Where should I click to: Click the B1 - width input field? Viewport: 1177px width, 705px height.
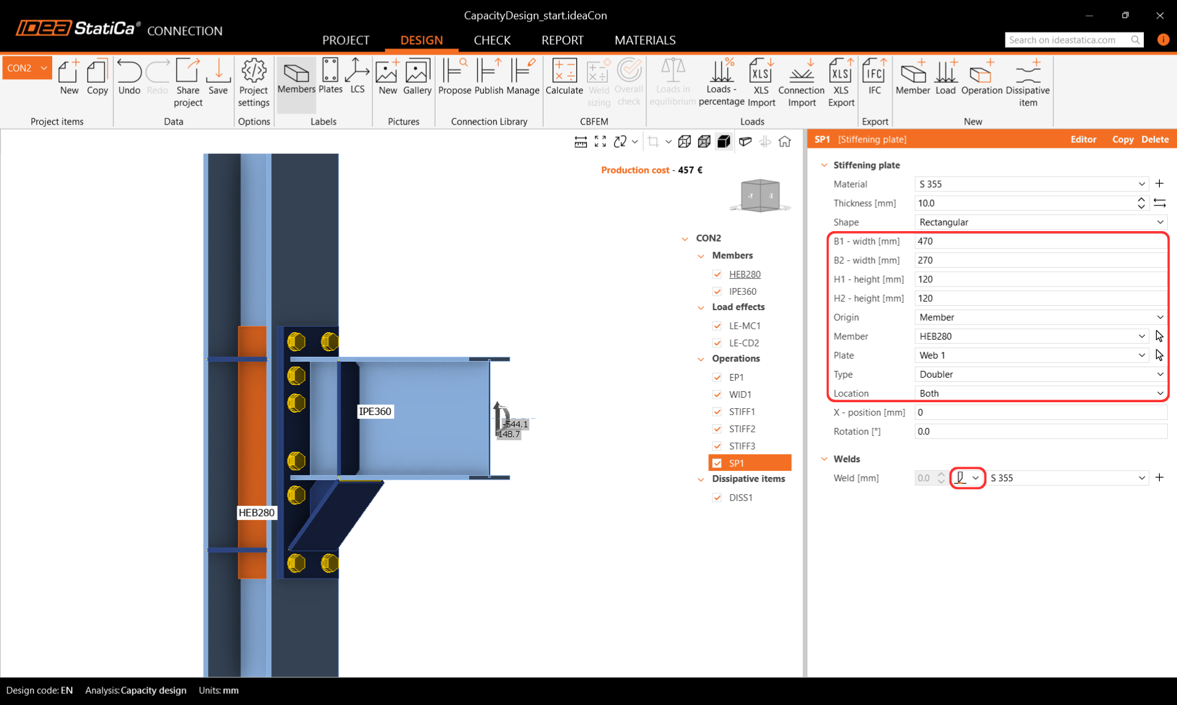pyautogui.click(x=1041, y=241)
